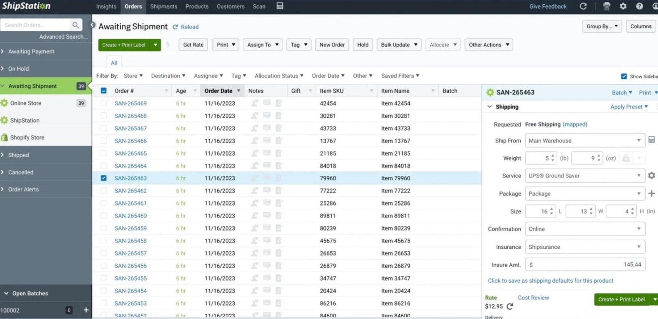Image resolution: width=658 pixels, height=319 pixels.
Task: Open the printer icon in top bar
Action: 607,6
